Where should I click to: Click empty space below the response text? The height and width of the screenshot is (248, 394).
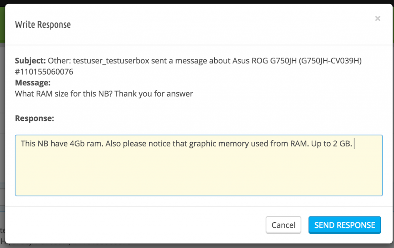[199, 173]
